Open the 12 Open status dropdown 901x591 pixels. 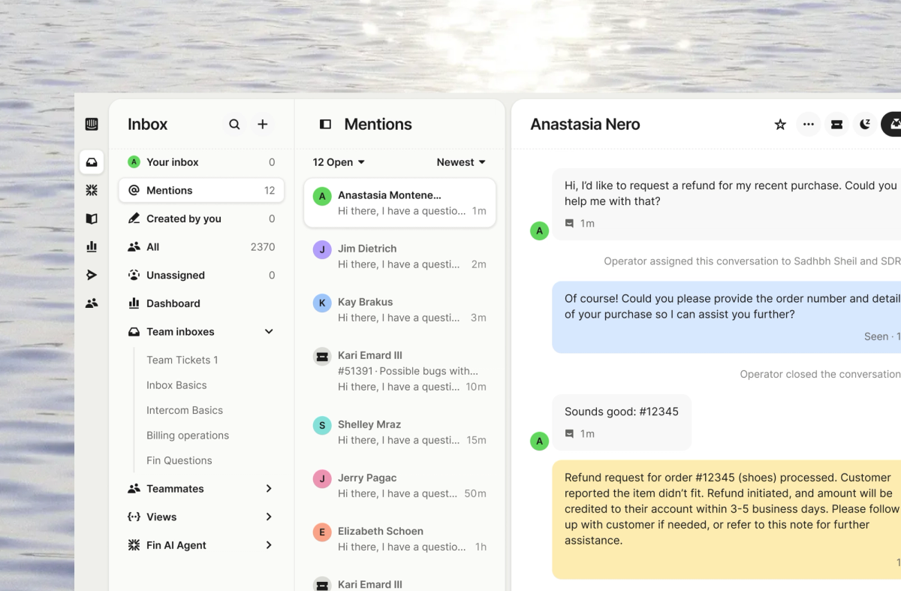coord(339,162)
